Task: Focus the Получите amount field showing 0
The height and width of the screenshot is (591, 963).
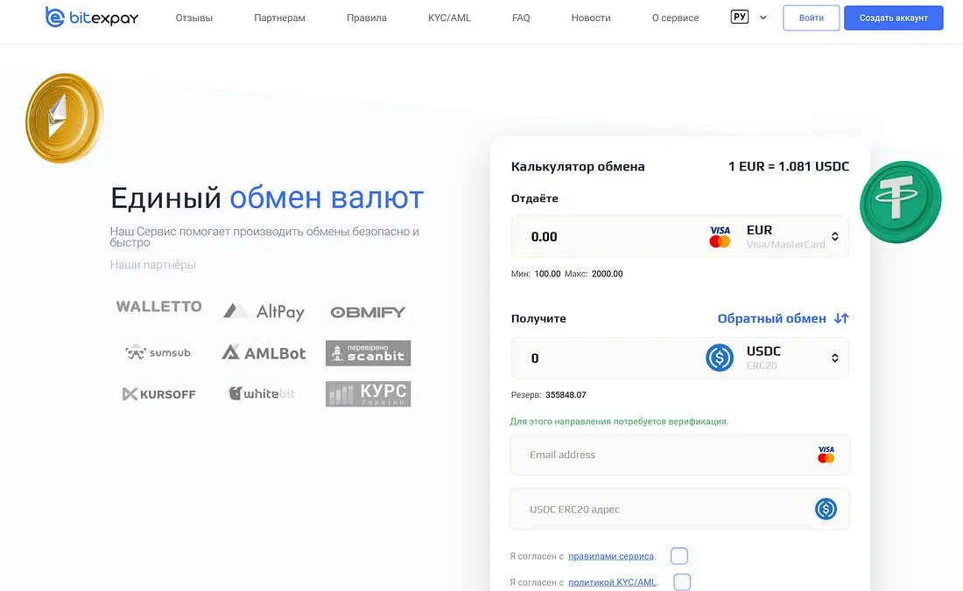Action: [x=607, y=358]
